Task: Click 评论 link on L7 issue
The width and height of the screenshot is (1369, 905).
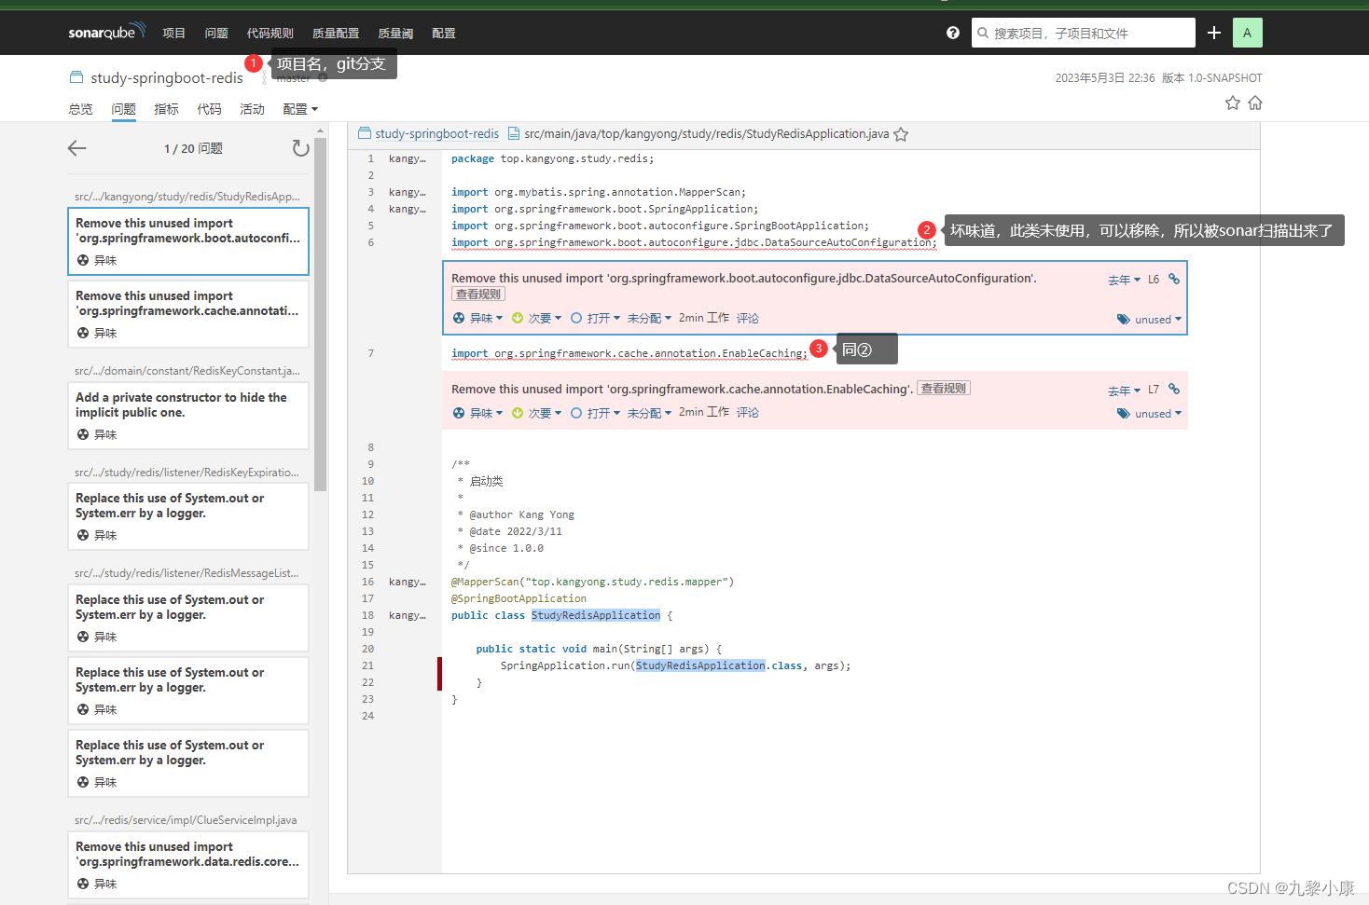Action: pyautogui.click(x=748, y=412)
